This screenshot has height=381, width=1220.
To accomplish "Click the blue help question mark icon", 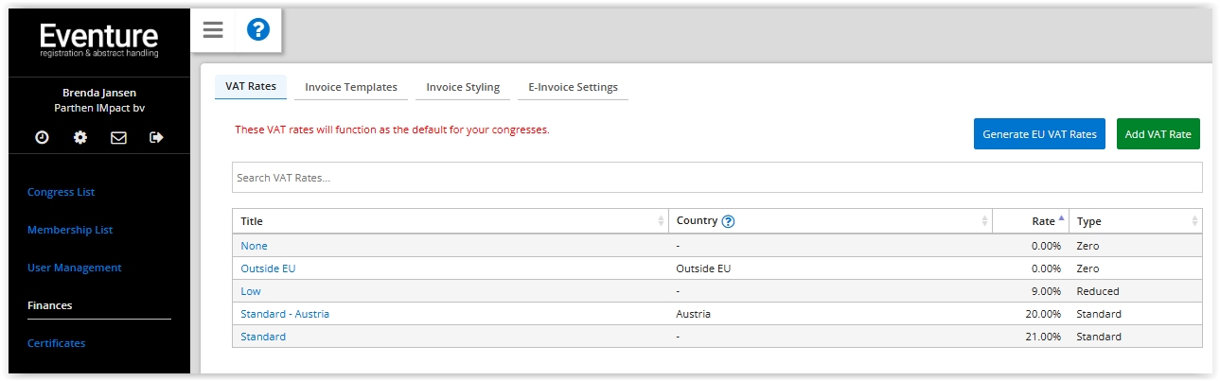I will 258,30.
